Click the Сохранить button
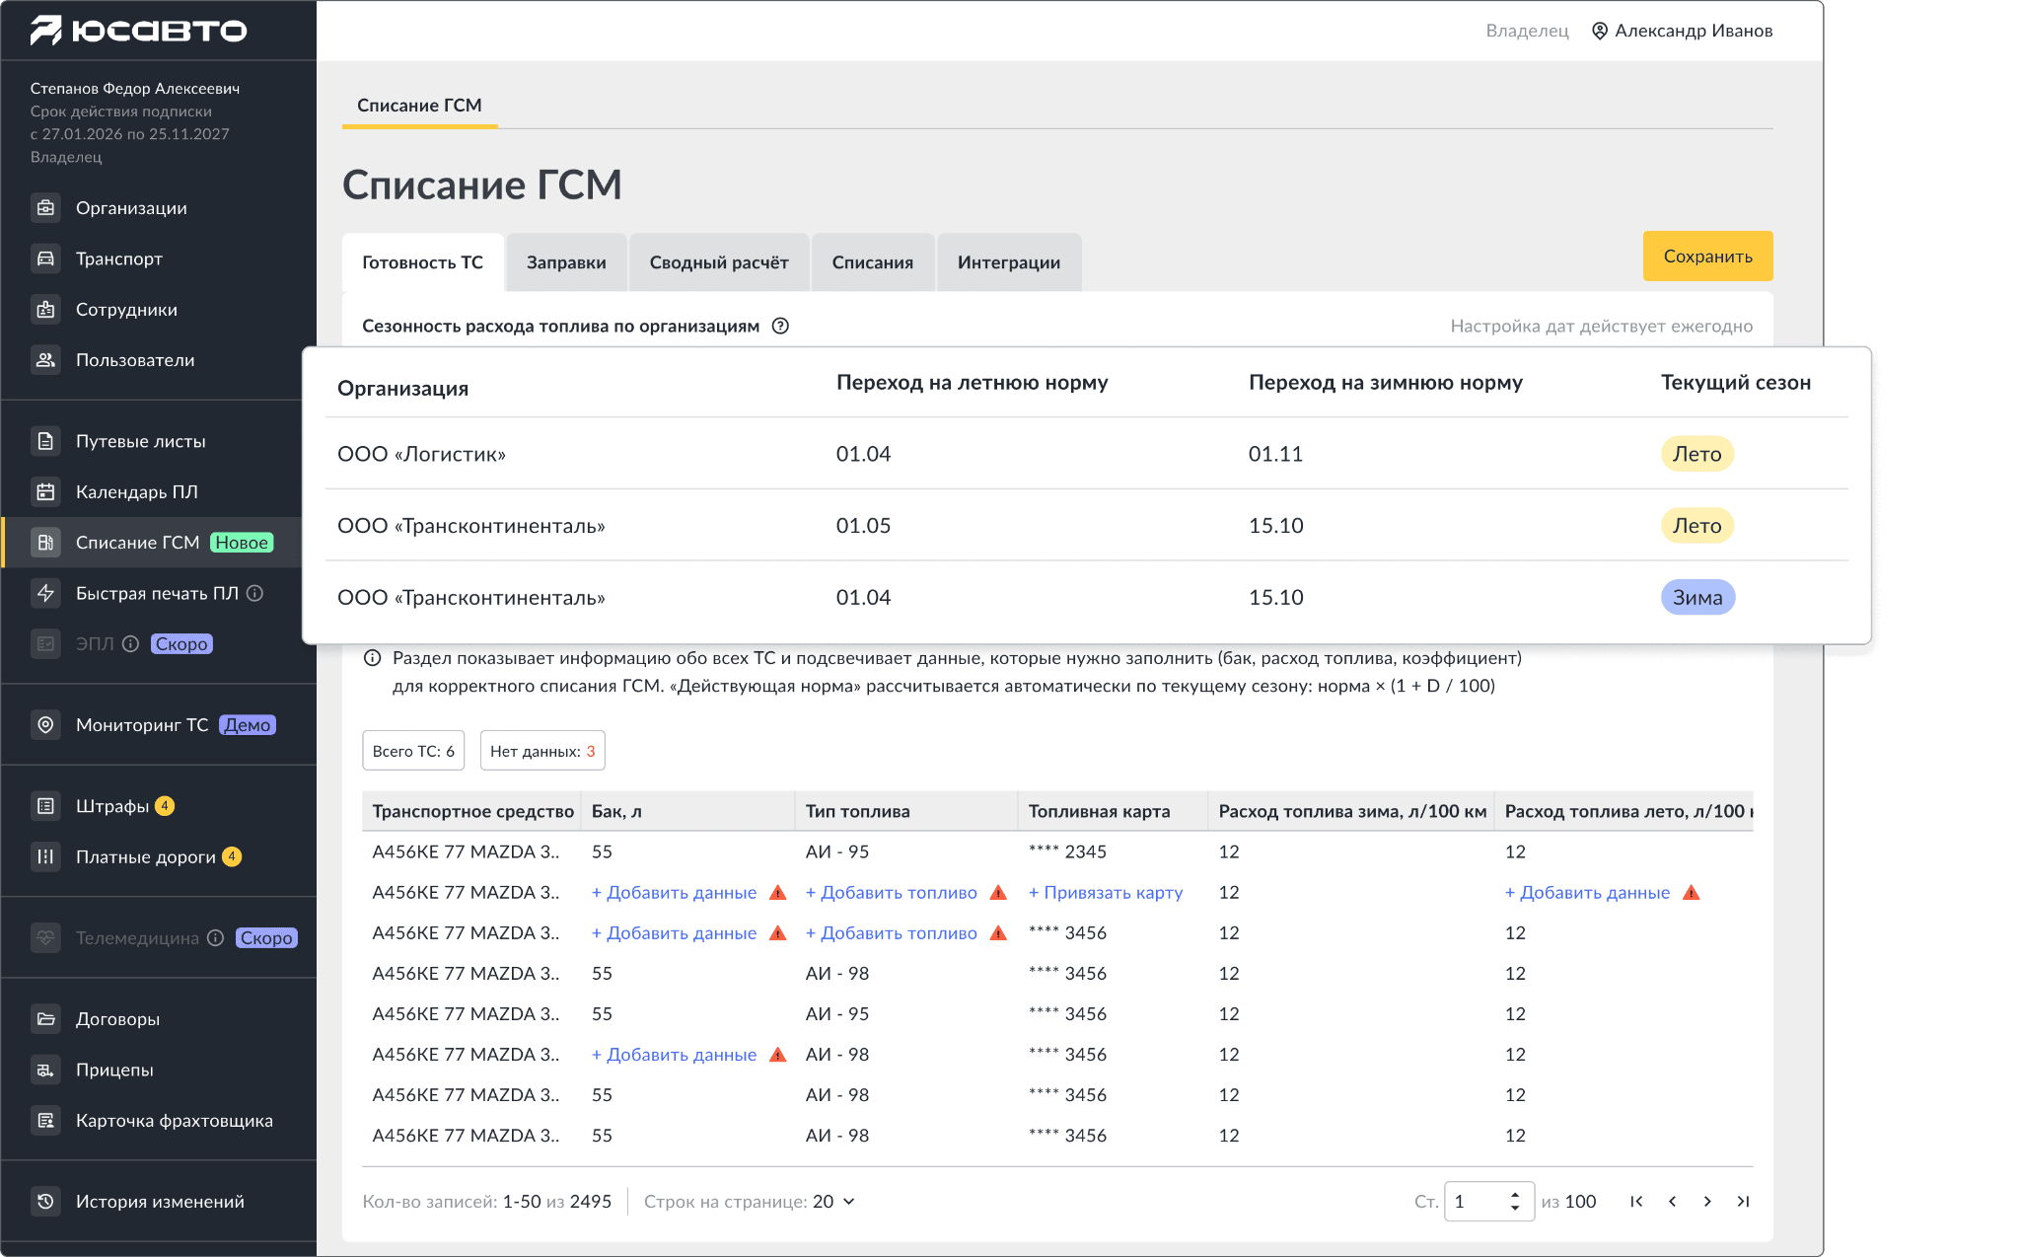This screenshot has width=2020, height=1257. (x=1707, y=257)
